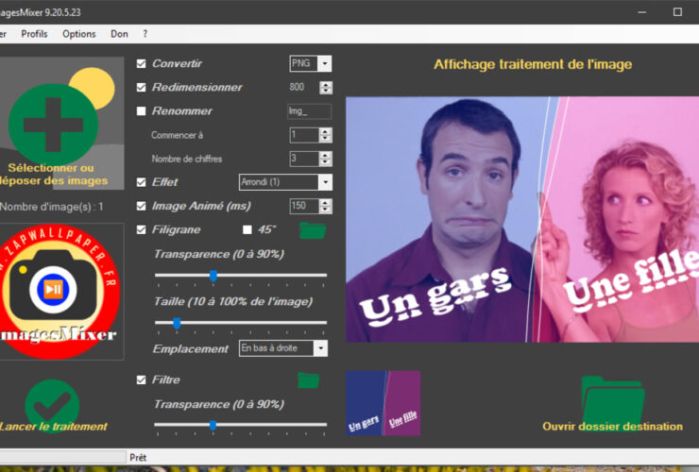The width and height of the screenshot is (699, 472).
Task: Open the Don menu
Action: coord(119,34)
